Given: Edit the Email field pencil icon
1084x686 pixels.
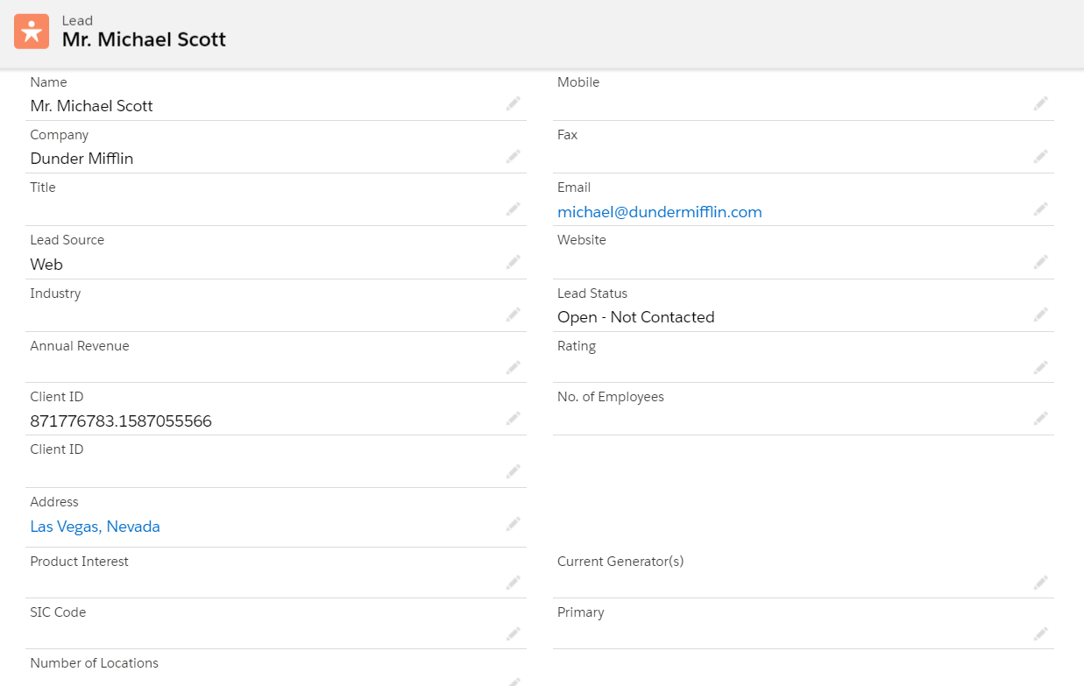Looking at the screenshot, I should pos(1041,209).
